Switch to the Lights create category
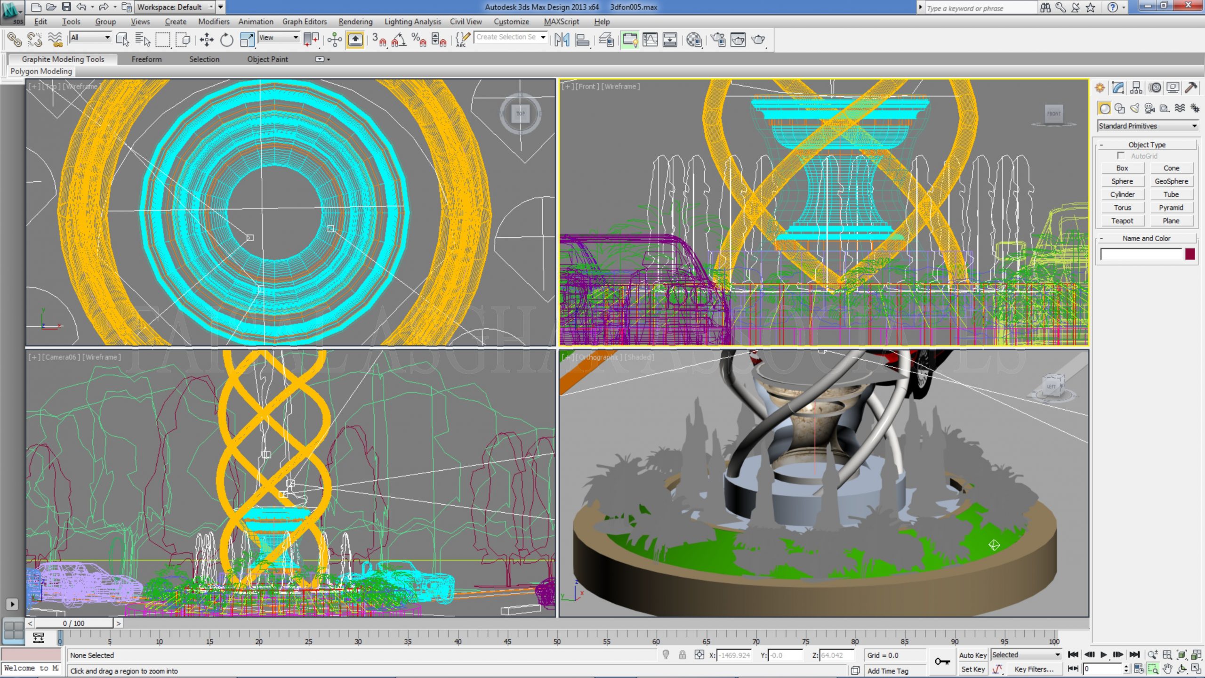1205x678 pixels. (1135, 108)
